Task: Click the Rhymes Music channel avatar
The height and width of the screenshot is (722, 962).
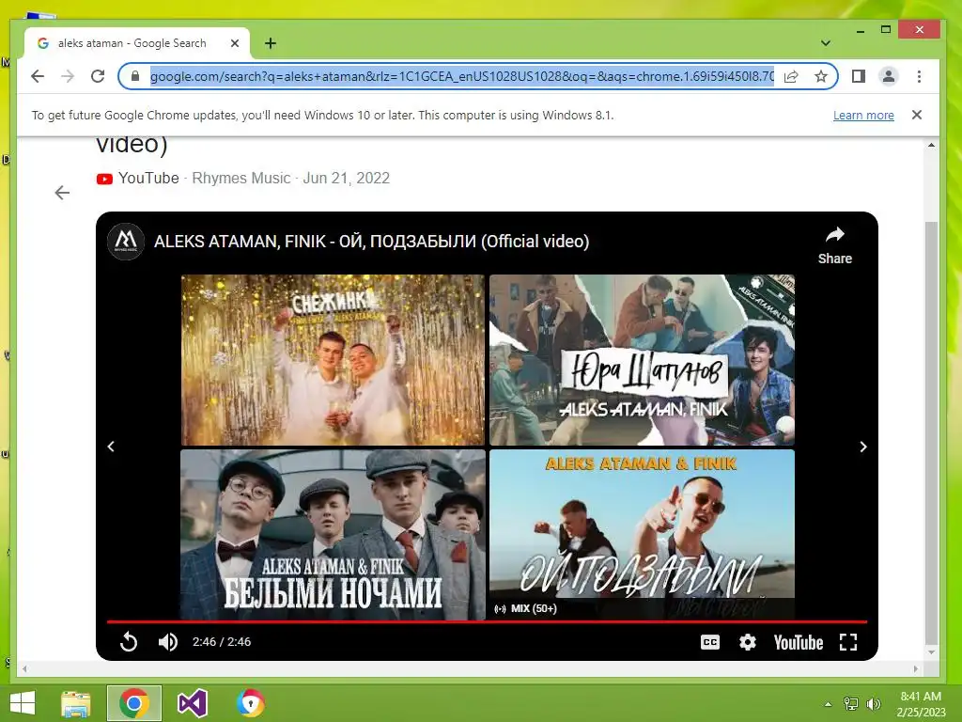Action: coord(126,242)
